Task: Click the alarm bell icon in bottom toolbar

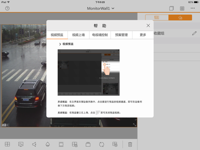Action: (x=47, y=144)
